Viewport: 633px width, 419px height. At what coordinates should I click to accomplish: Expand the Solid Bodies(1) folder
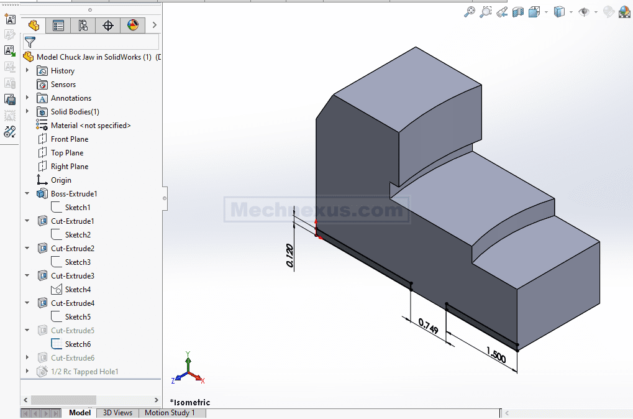click(27, 111)
